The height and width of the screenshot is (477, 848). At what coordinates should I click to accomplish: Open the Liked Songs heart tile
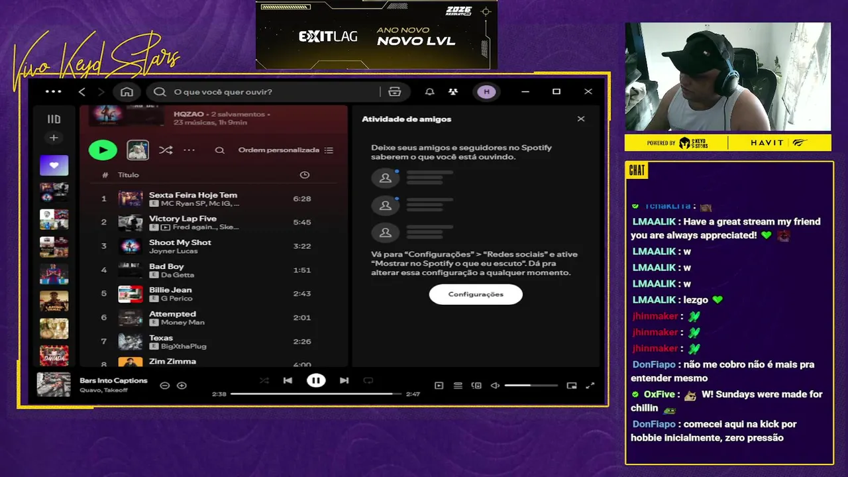click(54, 165)
